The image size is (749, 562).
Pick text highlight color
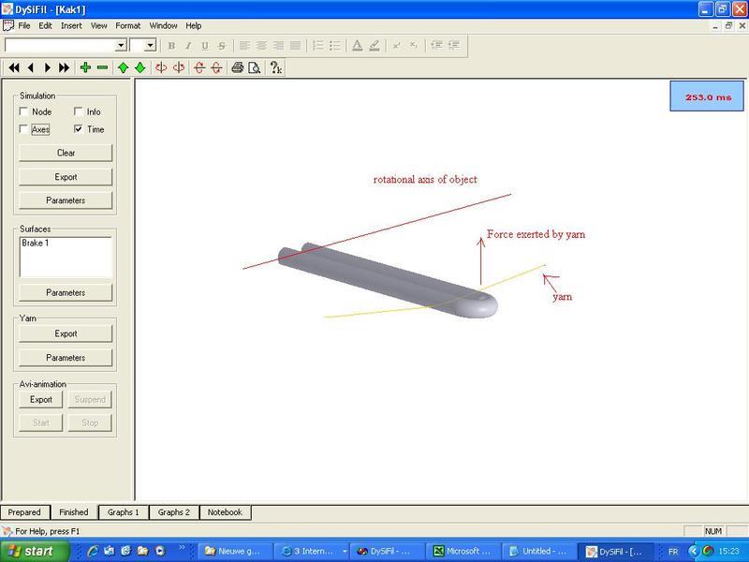pyautogui.click(x=374, y=46)
